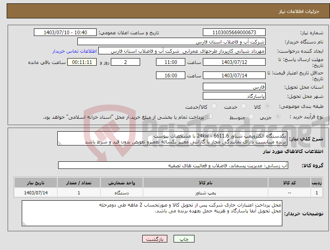Select the متوسط purchase type radio
Image resolution: width=330 pixels, height=250 pixels.
point(251,116)
